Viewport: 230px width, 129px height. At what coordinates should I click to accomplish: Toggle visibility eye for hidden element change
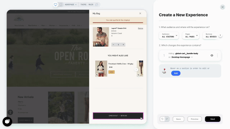point(212,56)
